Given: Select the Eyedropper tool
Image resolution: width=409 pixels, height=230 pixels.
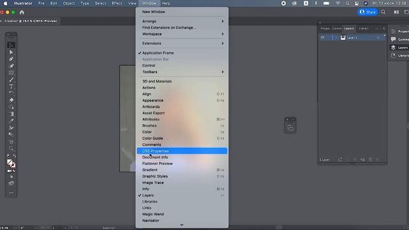Looking at the screenshot, I should coord(11,121).
